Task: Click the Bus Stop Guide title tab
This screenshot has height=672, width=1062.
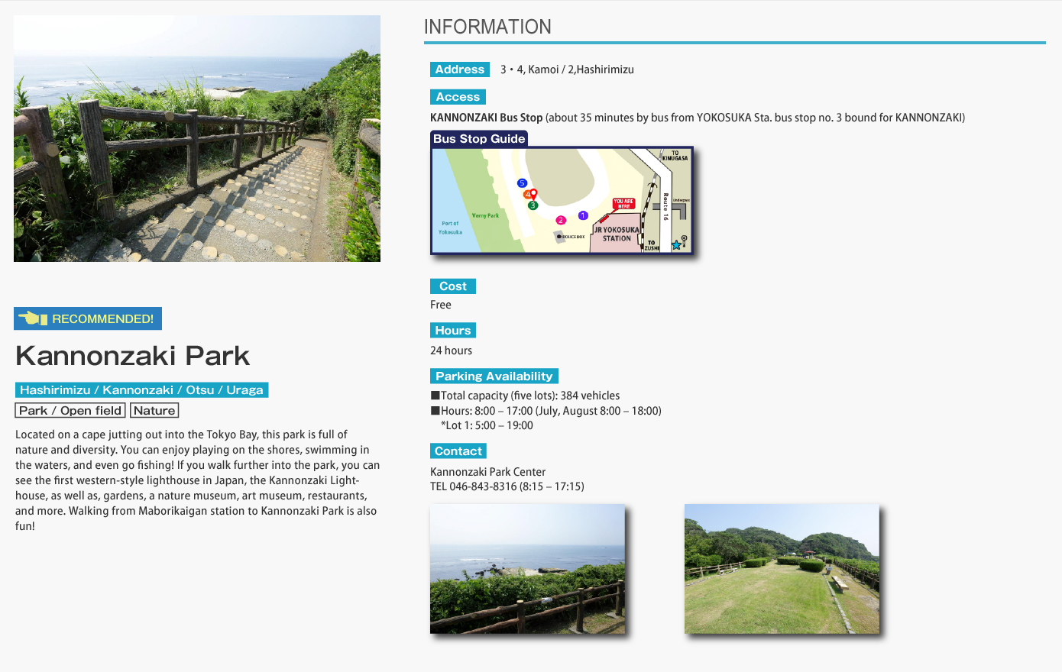Action: click(x=479, y=139)
